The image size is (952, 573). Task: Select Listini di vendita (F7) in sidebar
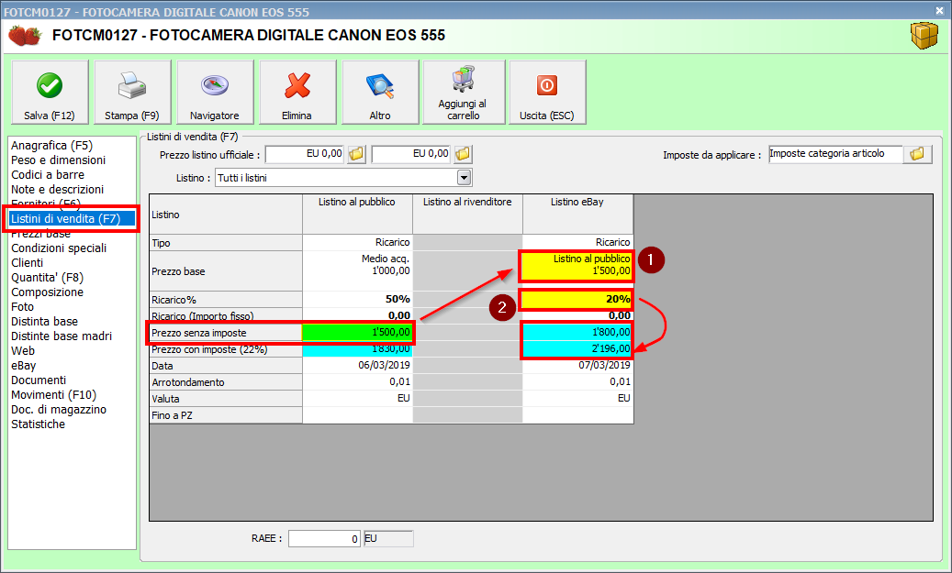coord(72,219)
